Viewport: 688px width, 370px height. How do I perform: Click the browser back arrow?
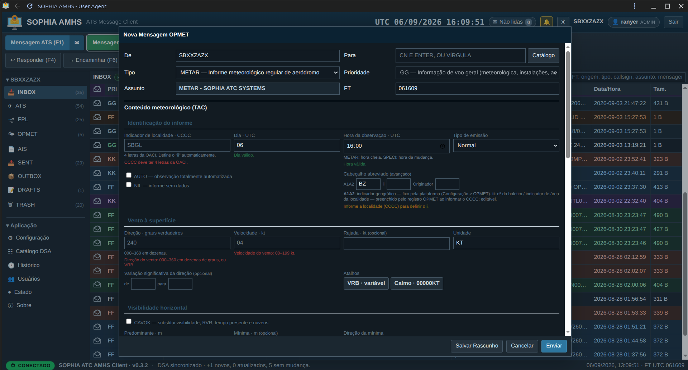17,6
